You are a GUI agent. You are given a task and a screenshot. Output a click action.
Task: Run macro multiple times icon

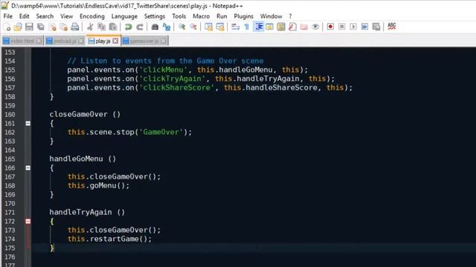tap(364, 27)
